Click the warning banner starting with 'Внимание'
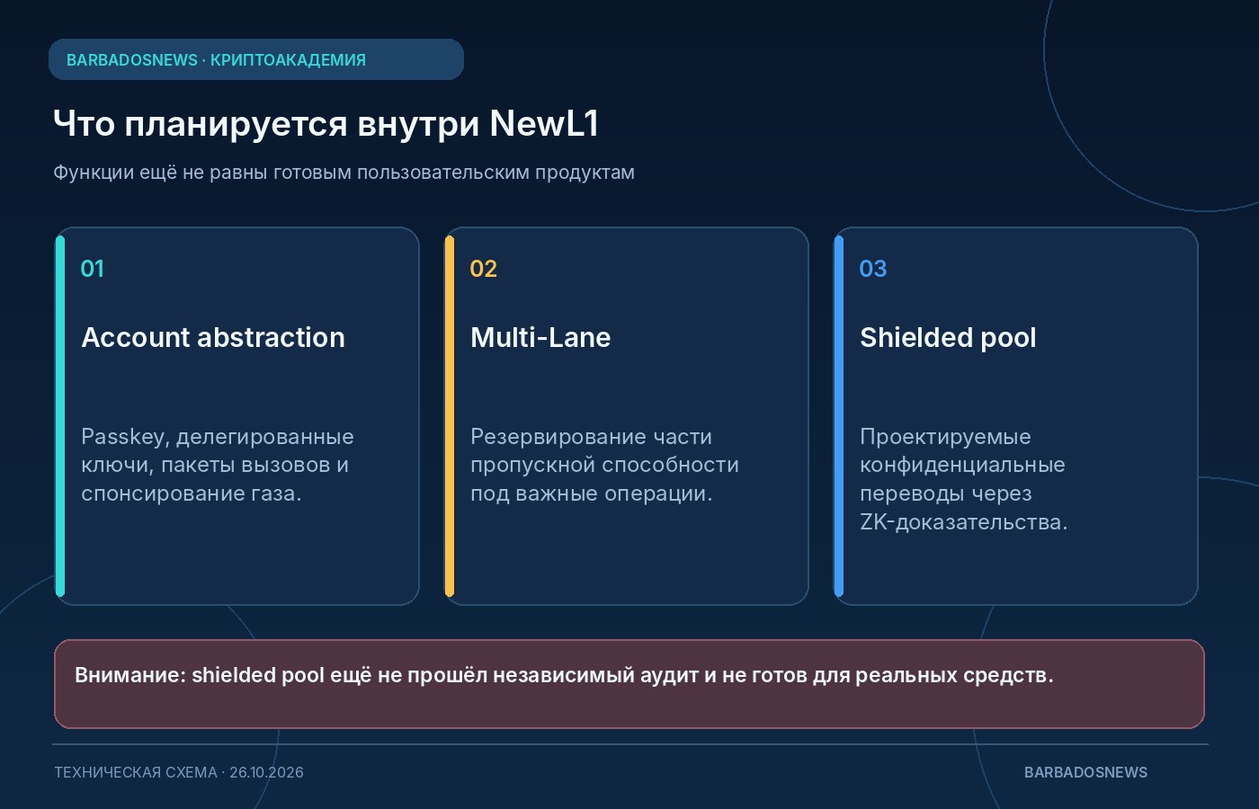This screenshot has width=1259, height=809. 629,684
